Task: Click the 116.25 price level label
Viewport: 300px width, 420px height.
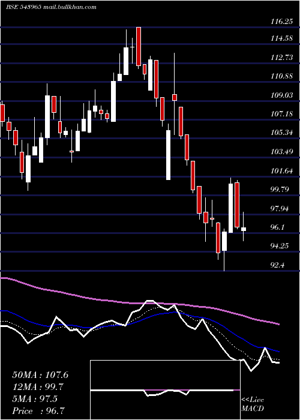Action: (281, 22)
